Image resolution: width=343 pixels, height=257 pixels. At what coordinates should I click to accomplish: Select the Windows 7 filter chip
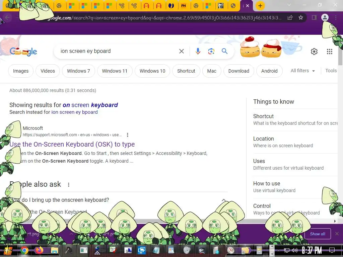click(x=78, y=71)
